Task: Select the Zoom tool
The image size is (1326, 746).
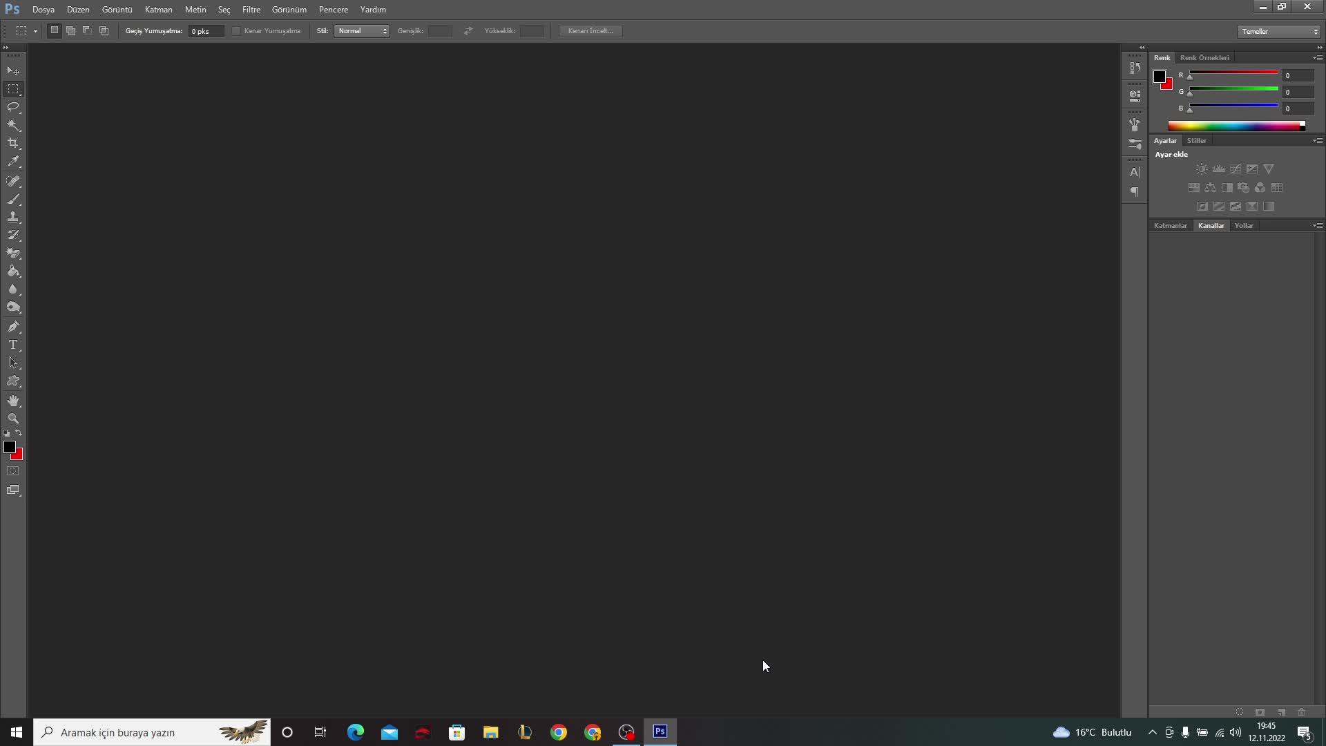Action: pos(14,418)
